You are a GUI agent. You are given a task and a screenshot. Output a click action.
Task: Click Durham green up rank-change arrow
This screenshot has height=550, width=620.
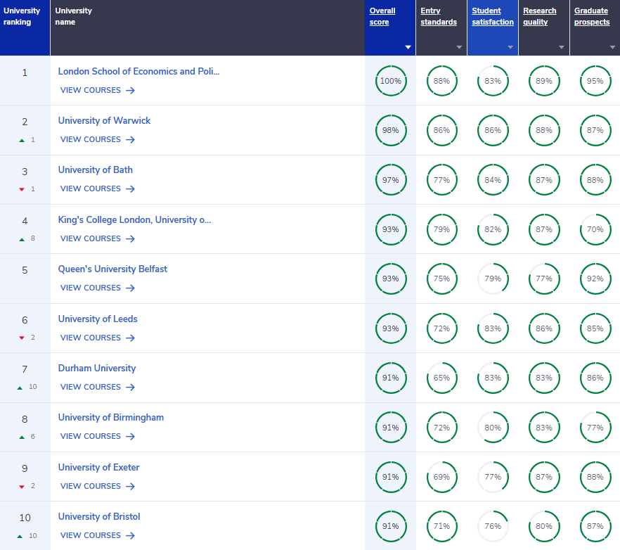pos(20,388)
